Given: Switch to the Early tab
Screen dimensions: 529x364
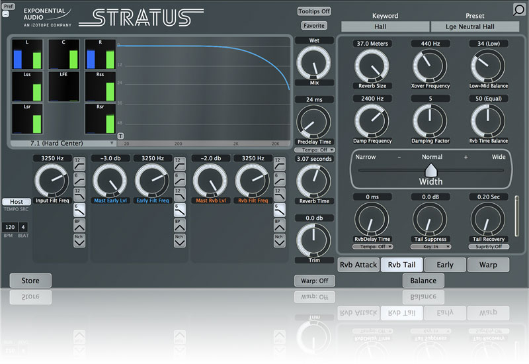Looking at the screenshot, I should point(445,265).
